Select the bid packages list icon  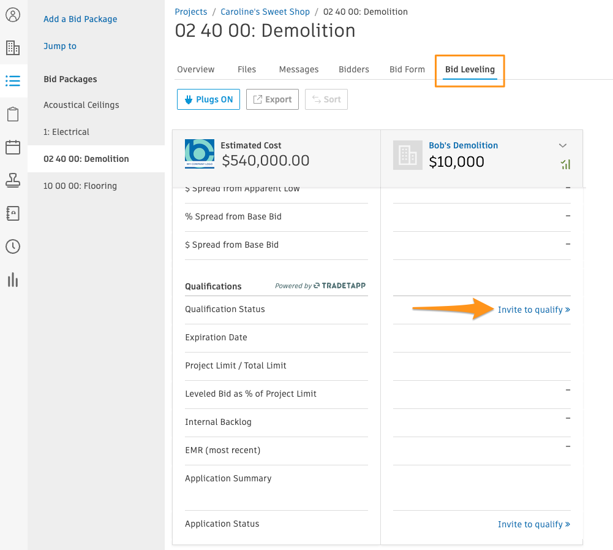[13, 81]
